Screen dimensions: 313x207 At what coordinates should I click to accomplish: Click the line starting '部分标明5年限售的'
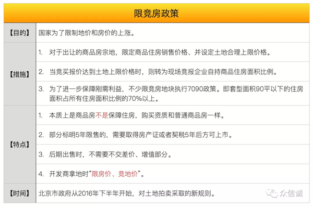coord(141,135)
